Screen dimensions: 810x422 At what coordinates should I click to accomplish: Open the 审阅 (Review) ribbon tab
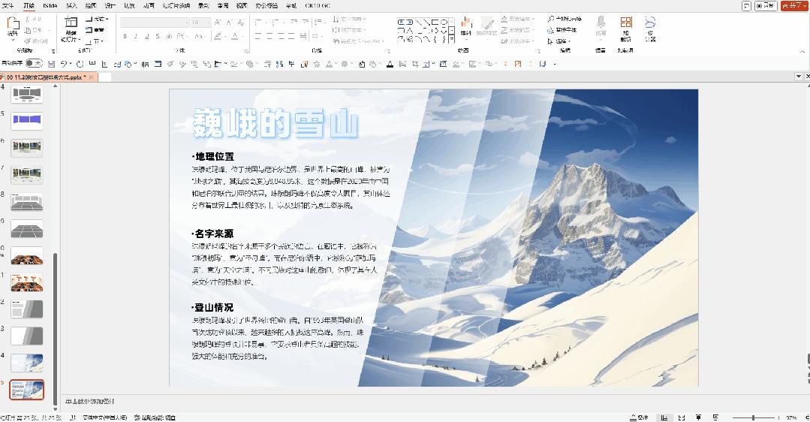[223, 6]
